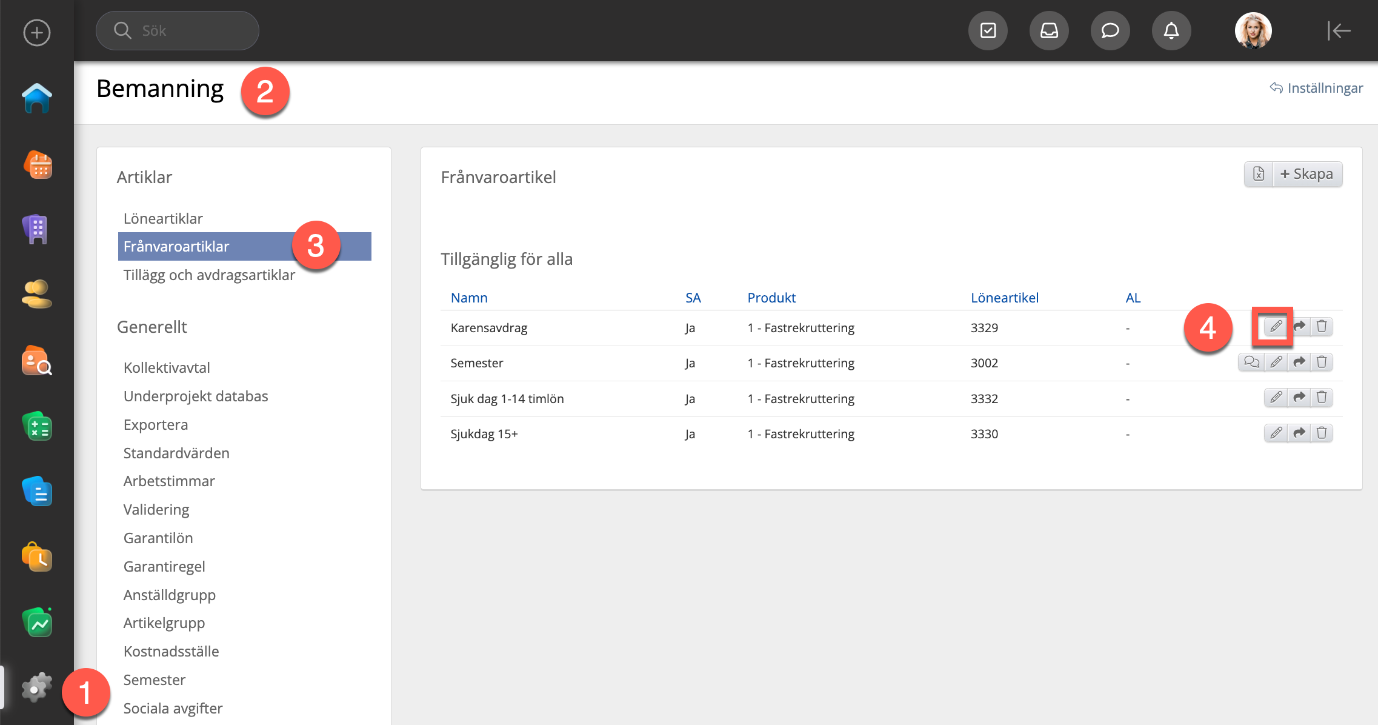Open the inbox tray icon
Image resolution: width=1378 pixels, height=725 pixels.
1049,30
